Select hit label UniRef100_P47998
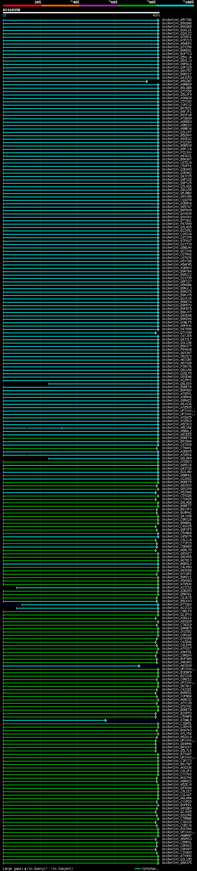Screen dimensions: 197x871 click(177, 329)
